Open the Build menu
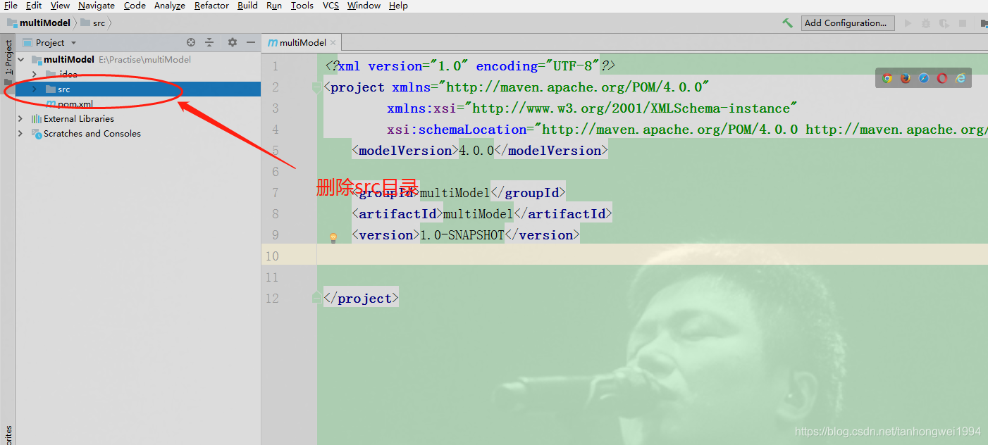 pyautogui.click(x=247, y=6)
